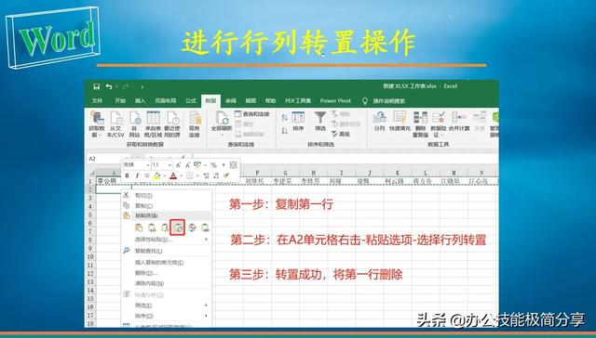This screenshot has height=338, width=596.
Task: Toggle Bold in the mini toolbar
Action: [x=127, y=175]
